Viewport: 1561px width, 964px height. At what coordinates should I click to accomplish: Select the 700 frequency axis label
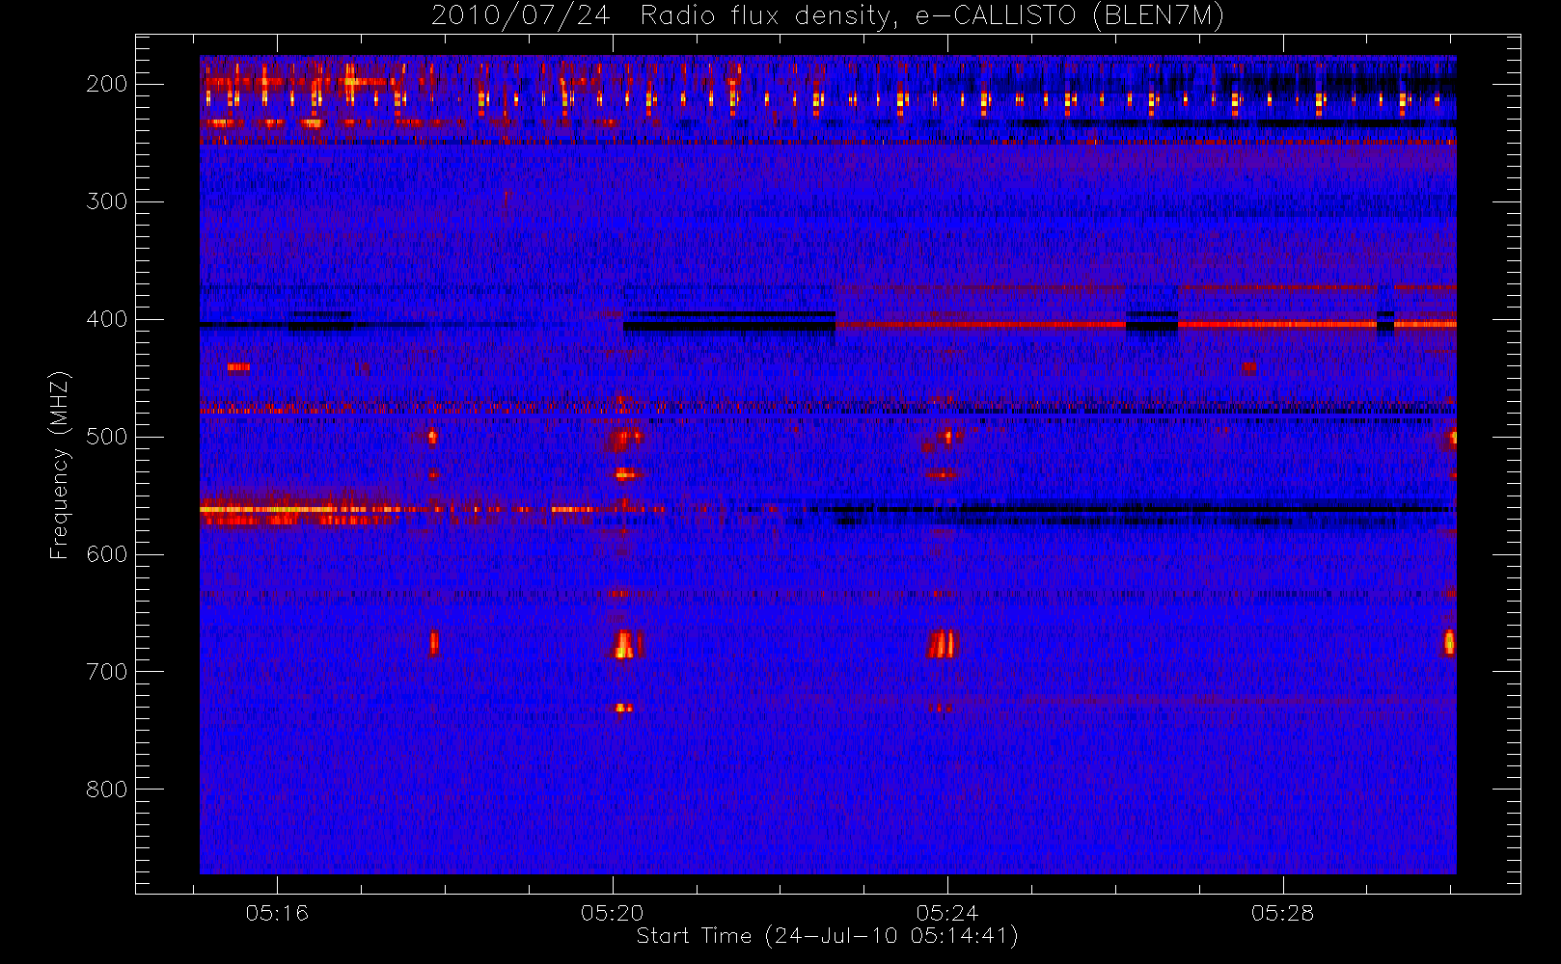pyautogui.click(x=107, y=672)
